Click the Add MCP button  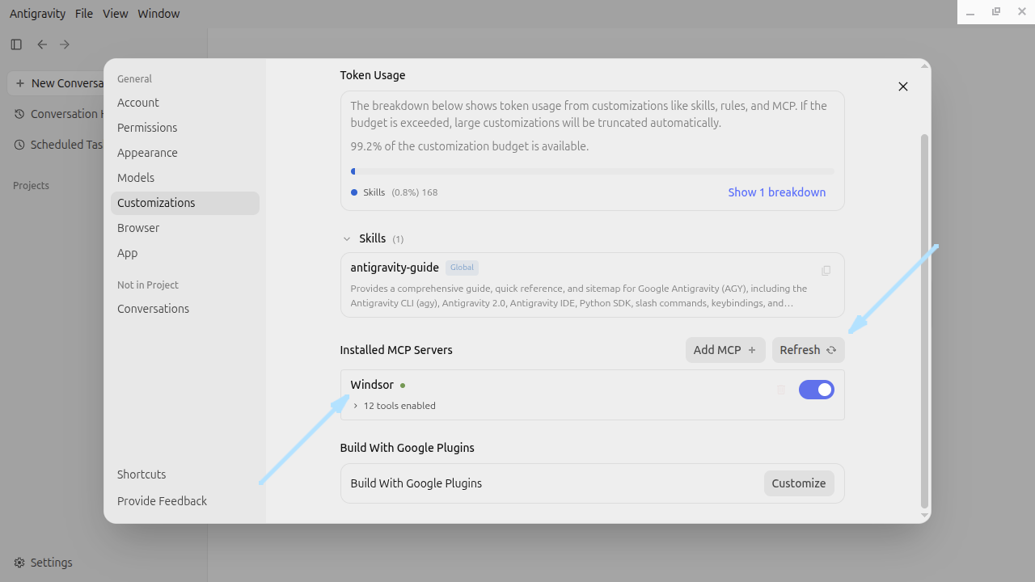(x=725, y=350)
